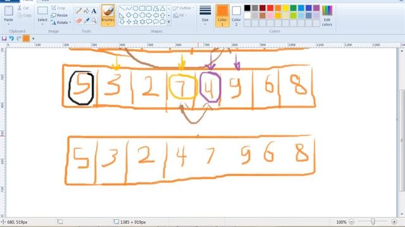Viewport: 405px width, 227px height.
Task: Choose the Diamond shape
Action: pyautogui.click(x=128, y=15)
